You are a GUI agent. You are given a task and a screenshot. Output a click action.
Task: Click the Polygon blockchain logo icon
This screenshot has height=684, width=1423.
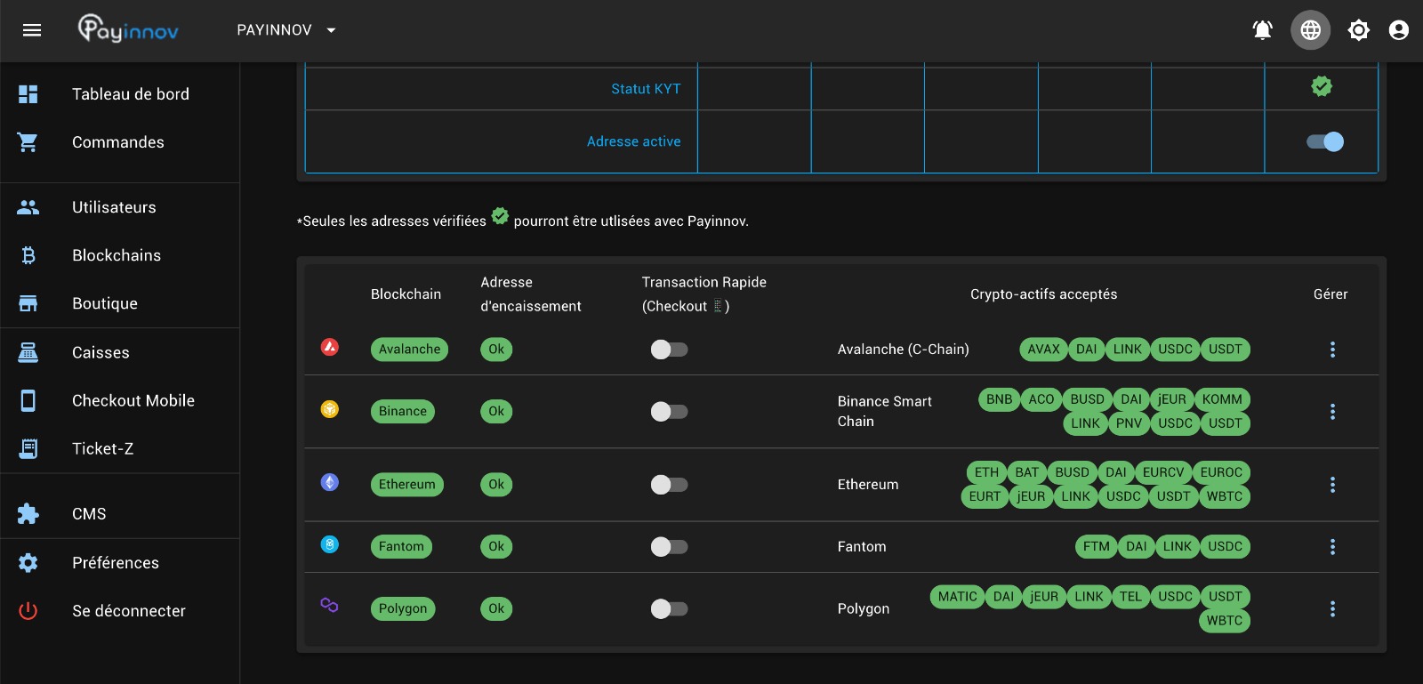coord(329,605)
